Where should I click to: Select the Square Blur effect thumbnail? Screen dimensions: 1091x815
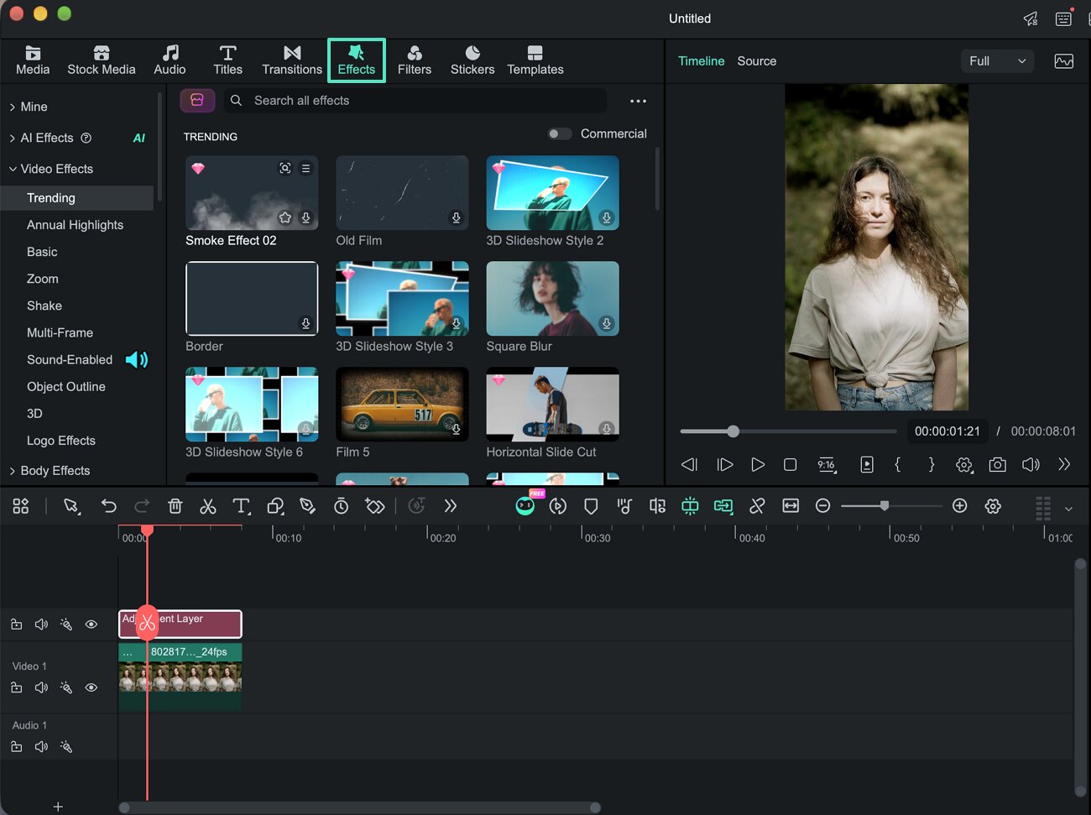click(552, 299)
